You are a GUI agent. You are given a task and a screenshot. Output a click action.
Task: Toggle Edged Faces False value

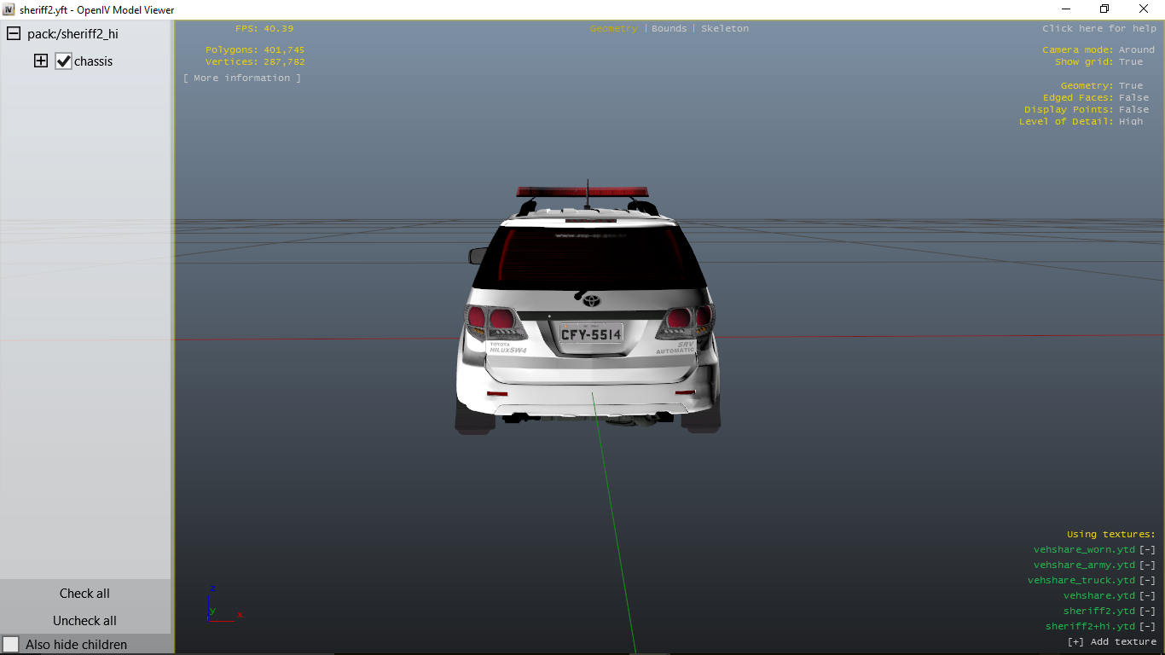pos(1133,97)
